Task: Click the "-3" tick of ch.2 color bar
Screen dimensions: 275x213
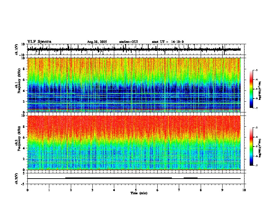Action: click(256, 128)
